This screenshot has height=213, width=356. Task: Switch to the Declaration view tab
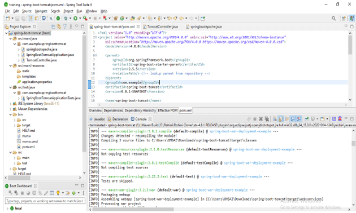click(118, 119)
